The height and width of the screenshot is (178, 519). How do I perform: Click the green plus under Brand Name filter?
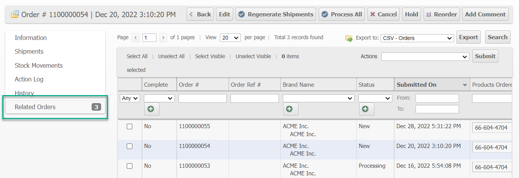point(290,109)
